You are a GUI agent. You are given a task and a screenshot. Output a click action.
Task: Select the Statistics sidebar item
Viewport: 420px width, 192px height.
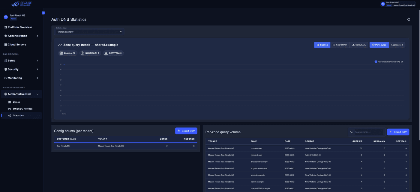pyautogui.click(x=21, y=115)
